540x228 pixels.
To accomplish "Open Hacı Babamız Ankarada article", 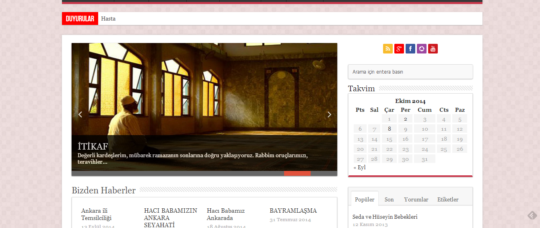I will (226, 214).
